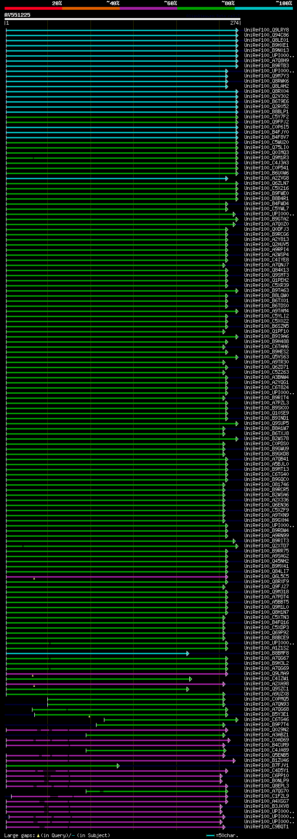Open hit UniRef100_B8BLP1
297x839 pixels.
pos(266,111)
